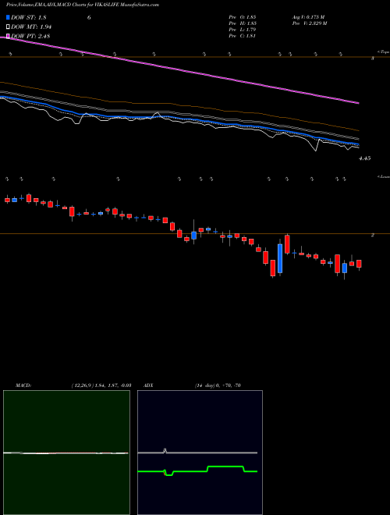Click the chart title mentioning VIKASLIFE MunafaSutra.com

coord(83,5)
